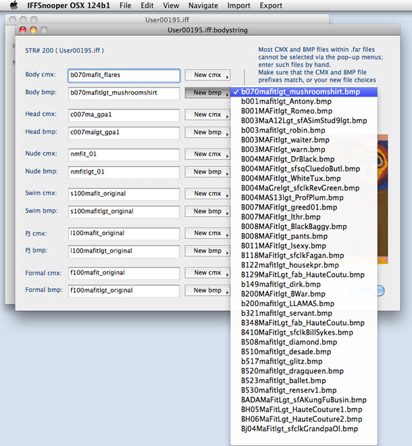Screen dimensions: 412x446
Task: Pick B007MAFitlgt_greed01.bmp
Action: point(304,207)
